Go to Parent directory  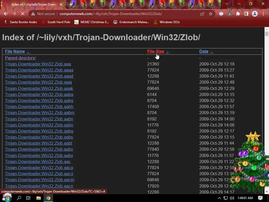[20, 58]
